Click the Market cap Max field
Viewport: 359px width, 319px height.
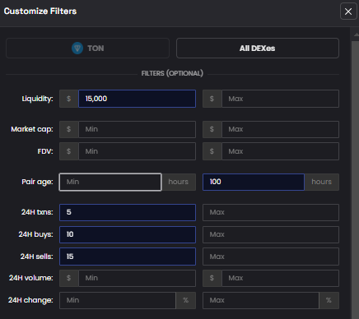coord(280,129)
